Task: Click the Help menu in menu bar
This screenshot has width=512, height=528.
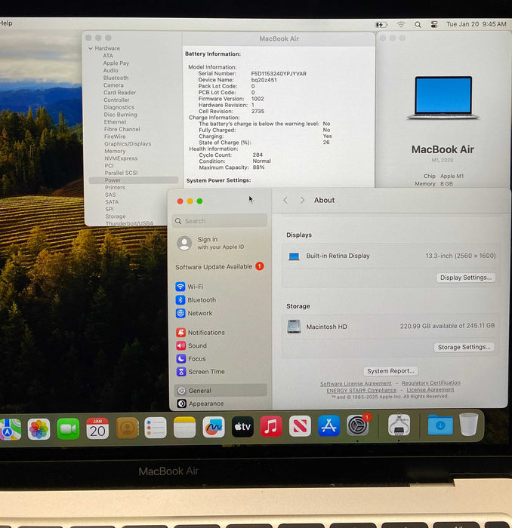Action: tap(6, 23)
